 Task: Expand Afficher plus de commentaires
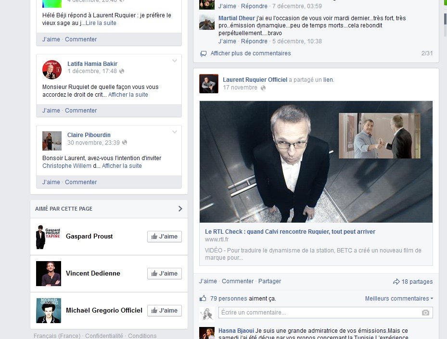[251, 53]
